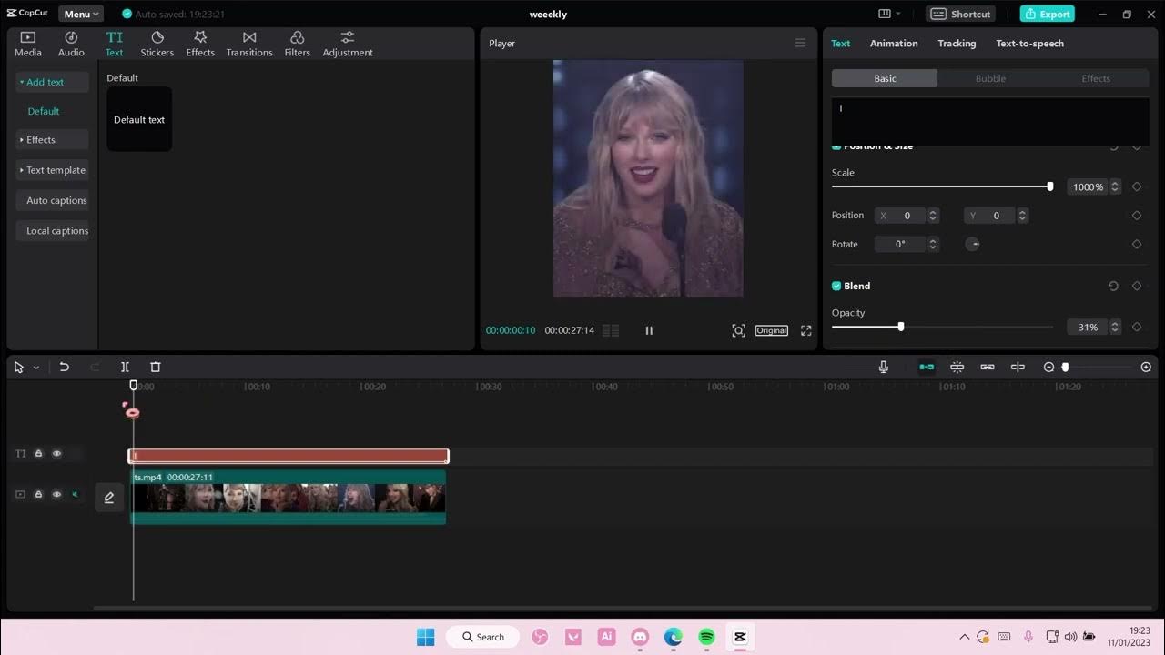
Task: Toggle main track magnet snapping
Action: pos(927,367)
